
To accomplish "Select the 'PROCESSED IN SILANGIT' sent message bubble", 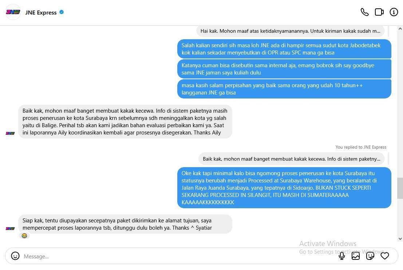I will [284, 188].
